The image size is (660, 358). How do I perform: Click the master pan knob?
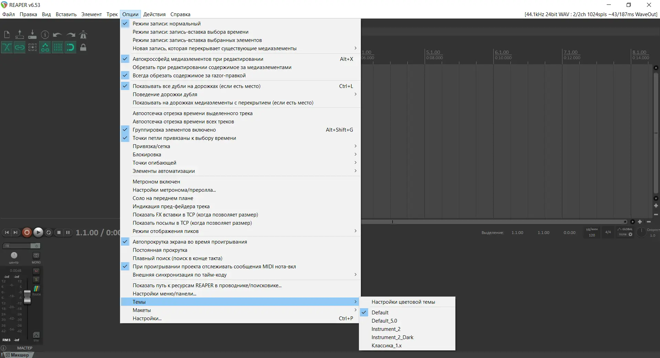14,255
